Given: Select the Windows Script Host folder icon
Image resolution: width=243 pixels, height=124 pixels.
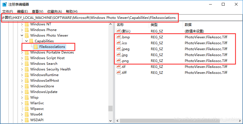Looking at the screenshot, I should coord(27,58).
